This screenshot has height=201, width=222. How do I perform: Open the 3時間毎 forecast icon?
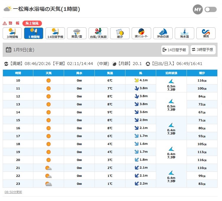12,33
